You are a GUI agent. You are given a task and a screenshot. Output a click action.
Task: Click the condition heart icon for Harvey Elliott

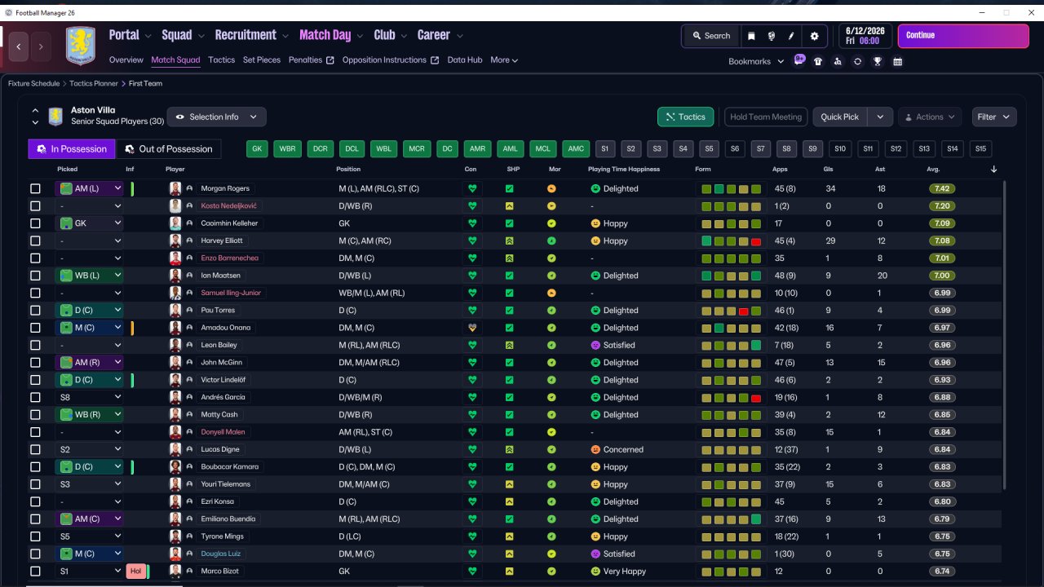[471, 241]
